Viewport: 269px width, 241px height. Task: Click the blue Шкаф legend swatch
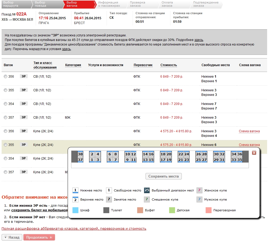point(75,210)
